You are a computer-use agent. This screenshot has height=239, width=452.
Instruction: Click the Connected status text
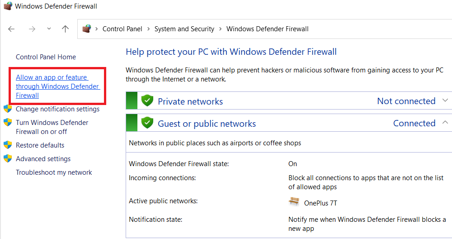(x=414, y=123)
